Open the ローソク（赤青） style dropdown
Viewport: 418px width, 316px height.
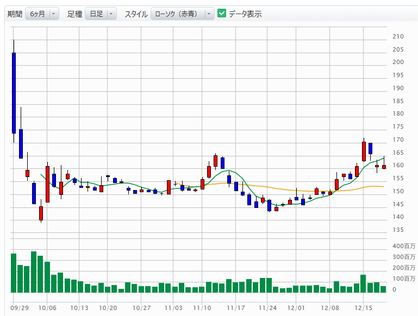coord(182,14)
